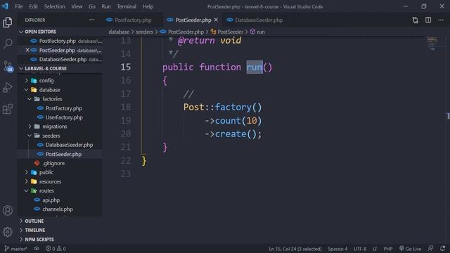Click the master branch indicator
Viewport: 450px width, 253px height.
15,249
